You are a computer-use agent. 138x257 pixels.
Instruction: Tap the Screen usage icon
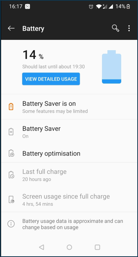[11, 200]
